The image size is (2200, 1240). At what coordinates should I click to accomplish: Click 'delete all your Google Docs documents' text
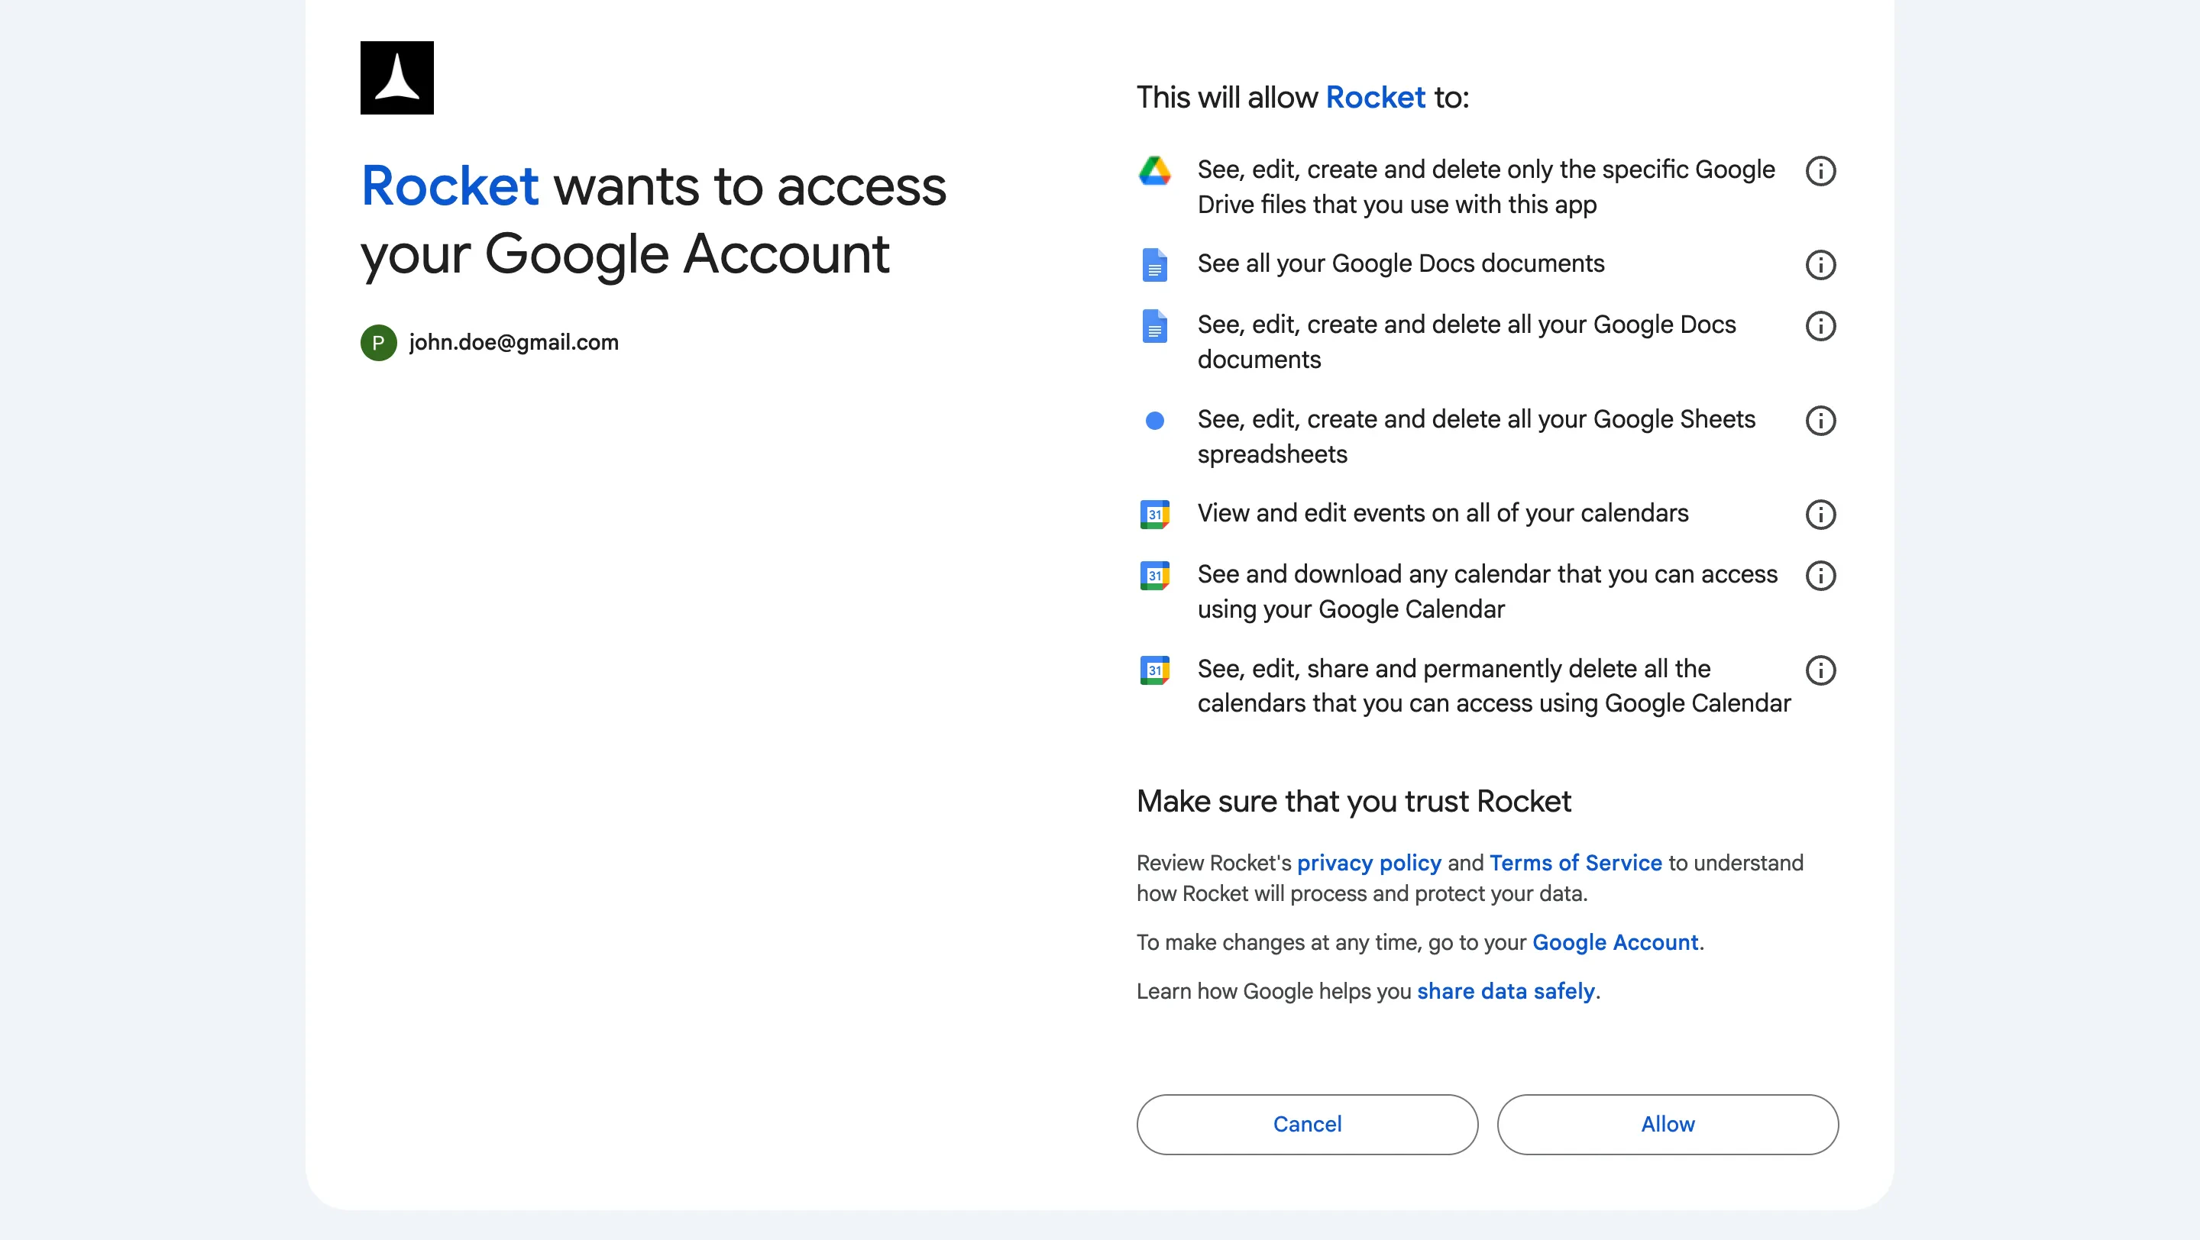tap(1467, 341)
